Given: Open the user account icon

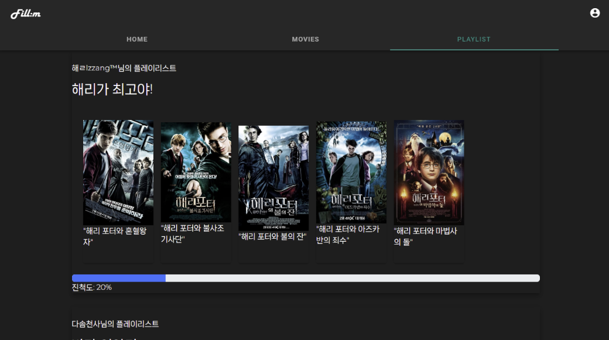Looking at the screenshot, I should (594, 13).
